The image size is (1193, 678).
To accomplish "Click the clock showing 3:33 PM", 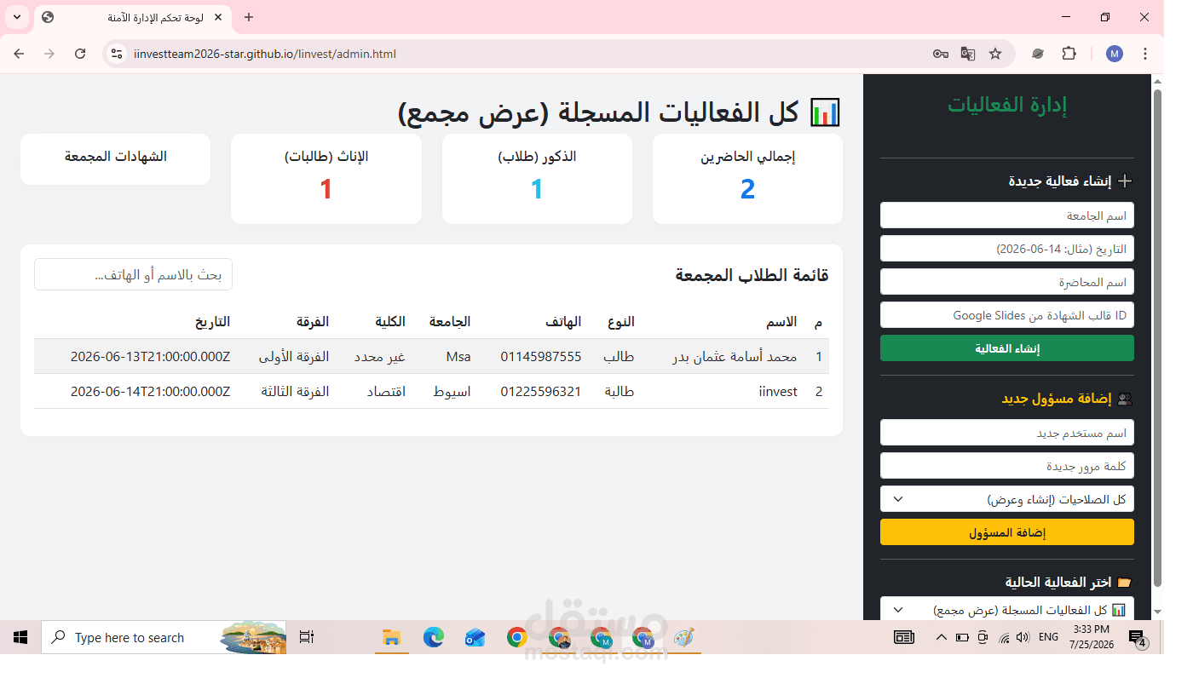I will click(1092, 629).
